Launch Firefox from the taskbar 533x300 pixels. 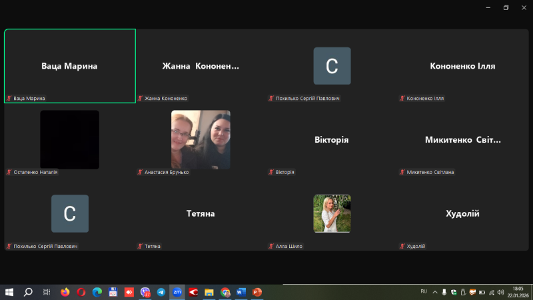click(65, 292)
